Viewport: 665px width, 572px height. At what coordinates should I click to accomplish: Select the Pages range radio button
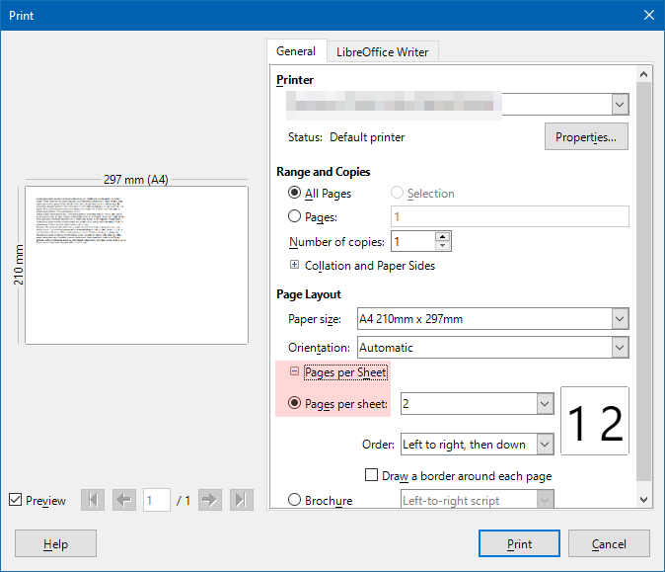click(294, 217)
